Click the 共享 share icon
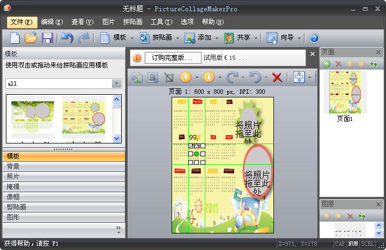Screen dimensions: 386x250 tap(229, 38)
